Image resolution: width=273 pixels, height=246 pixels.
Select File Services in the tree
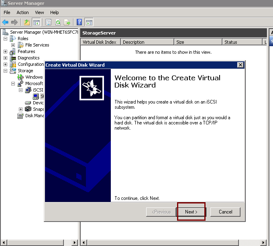tap(37, 45)
